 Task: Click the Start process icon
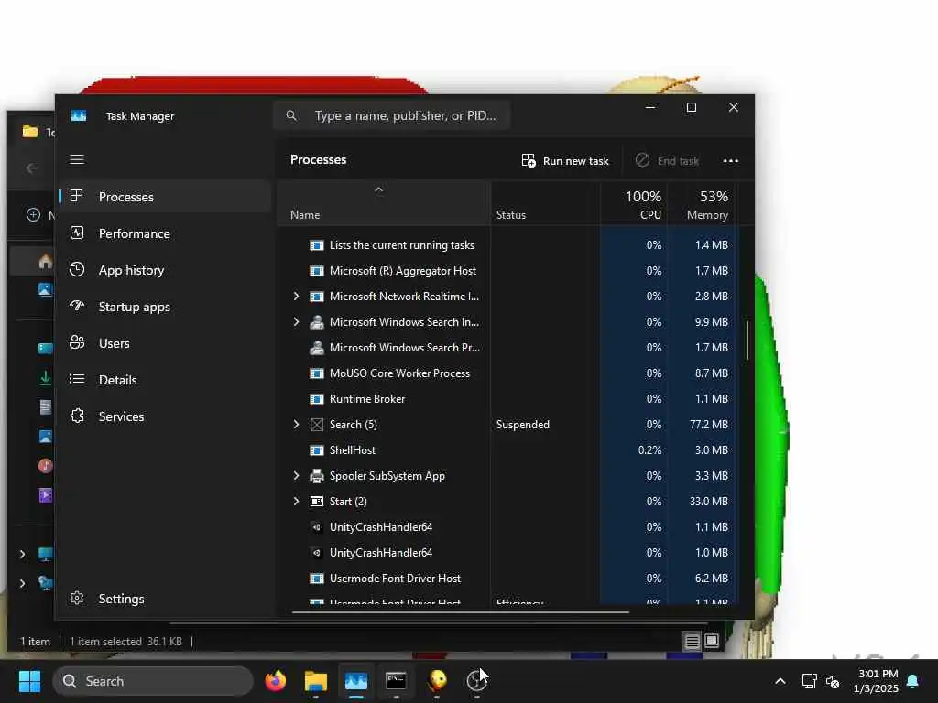(316, 502)
